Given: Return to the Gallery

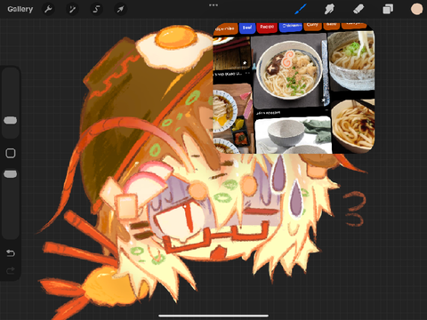Looking at the screenshot, I should [x=20, y=9].
